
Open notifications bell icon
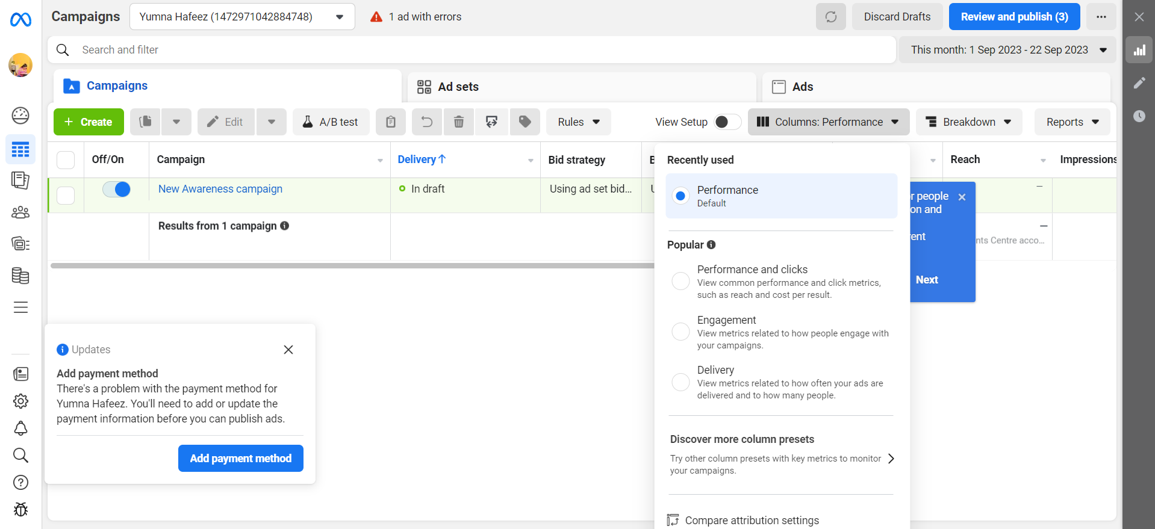(20, 428)
